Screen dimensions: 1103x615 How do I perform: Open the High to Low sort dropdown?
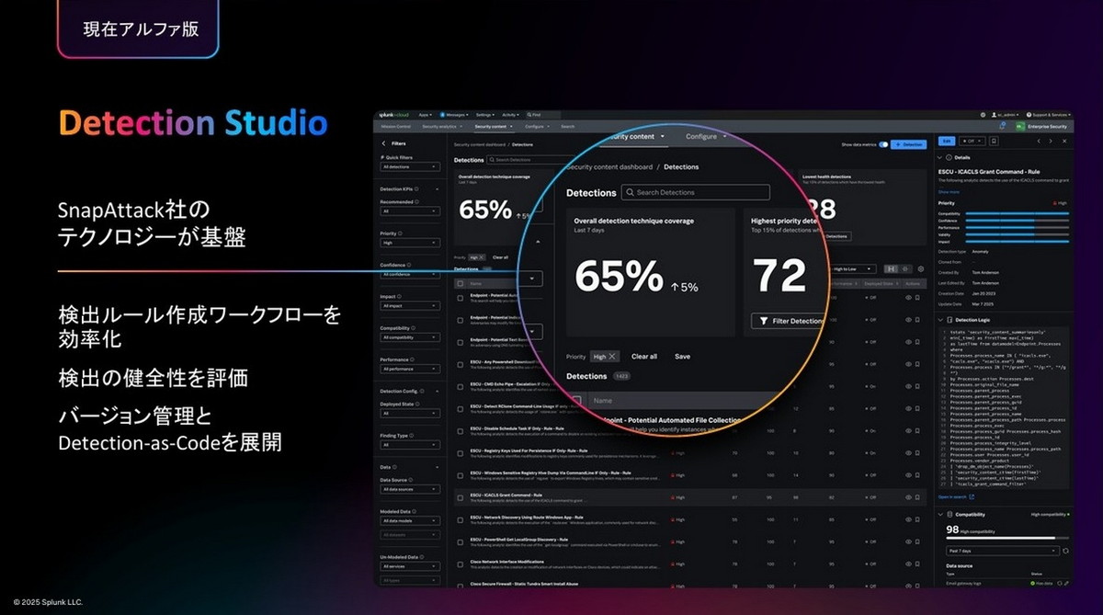852,268
